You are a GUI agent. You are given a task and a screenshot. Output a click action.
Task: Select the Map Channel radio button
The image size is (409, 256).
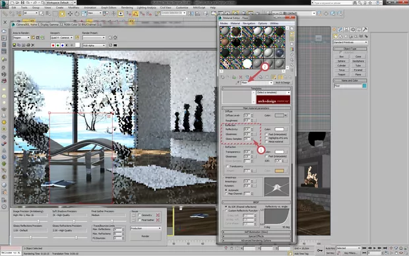coord(226,193)
